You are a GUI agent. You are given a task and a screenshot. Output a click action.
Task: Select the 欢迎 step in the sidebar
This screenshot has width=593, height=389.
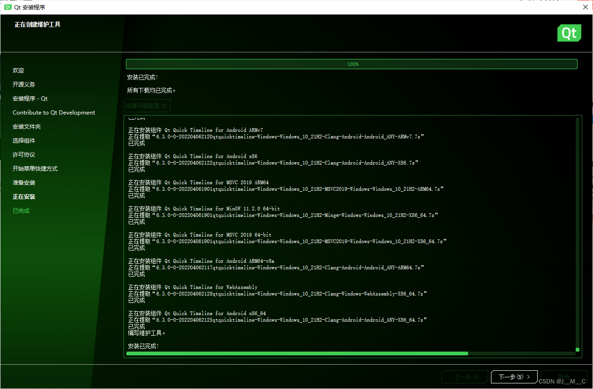point(18,71)
